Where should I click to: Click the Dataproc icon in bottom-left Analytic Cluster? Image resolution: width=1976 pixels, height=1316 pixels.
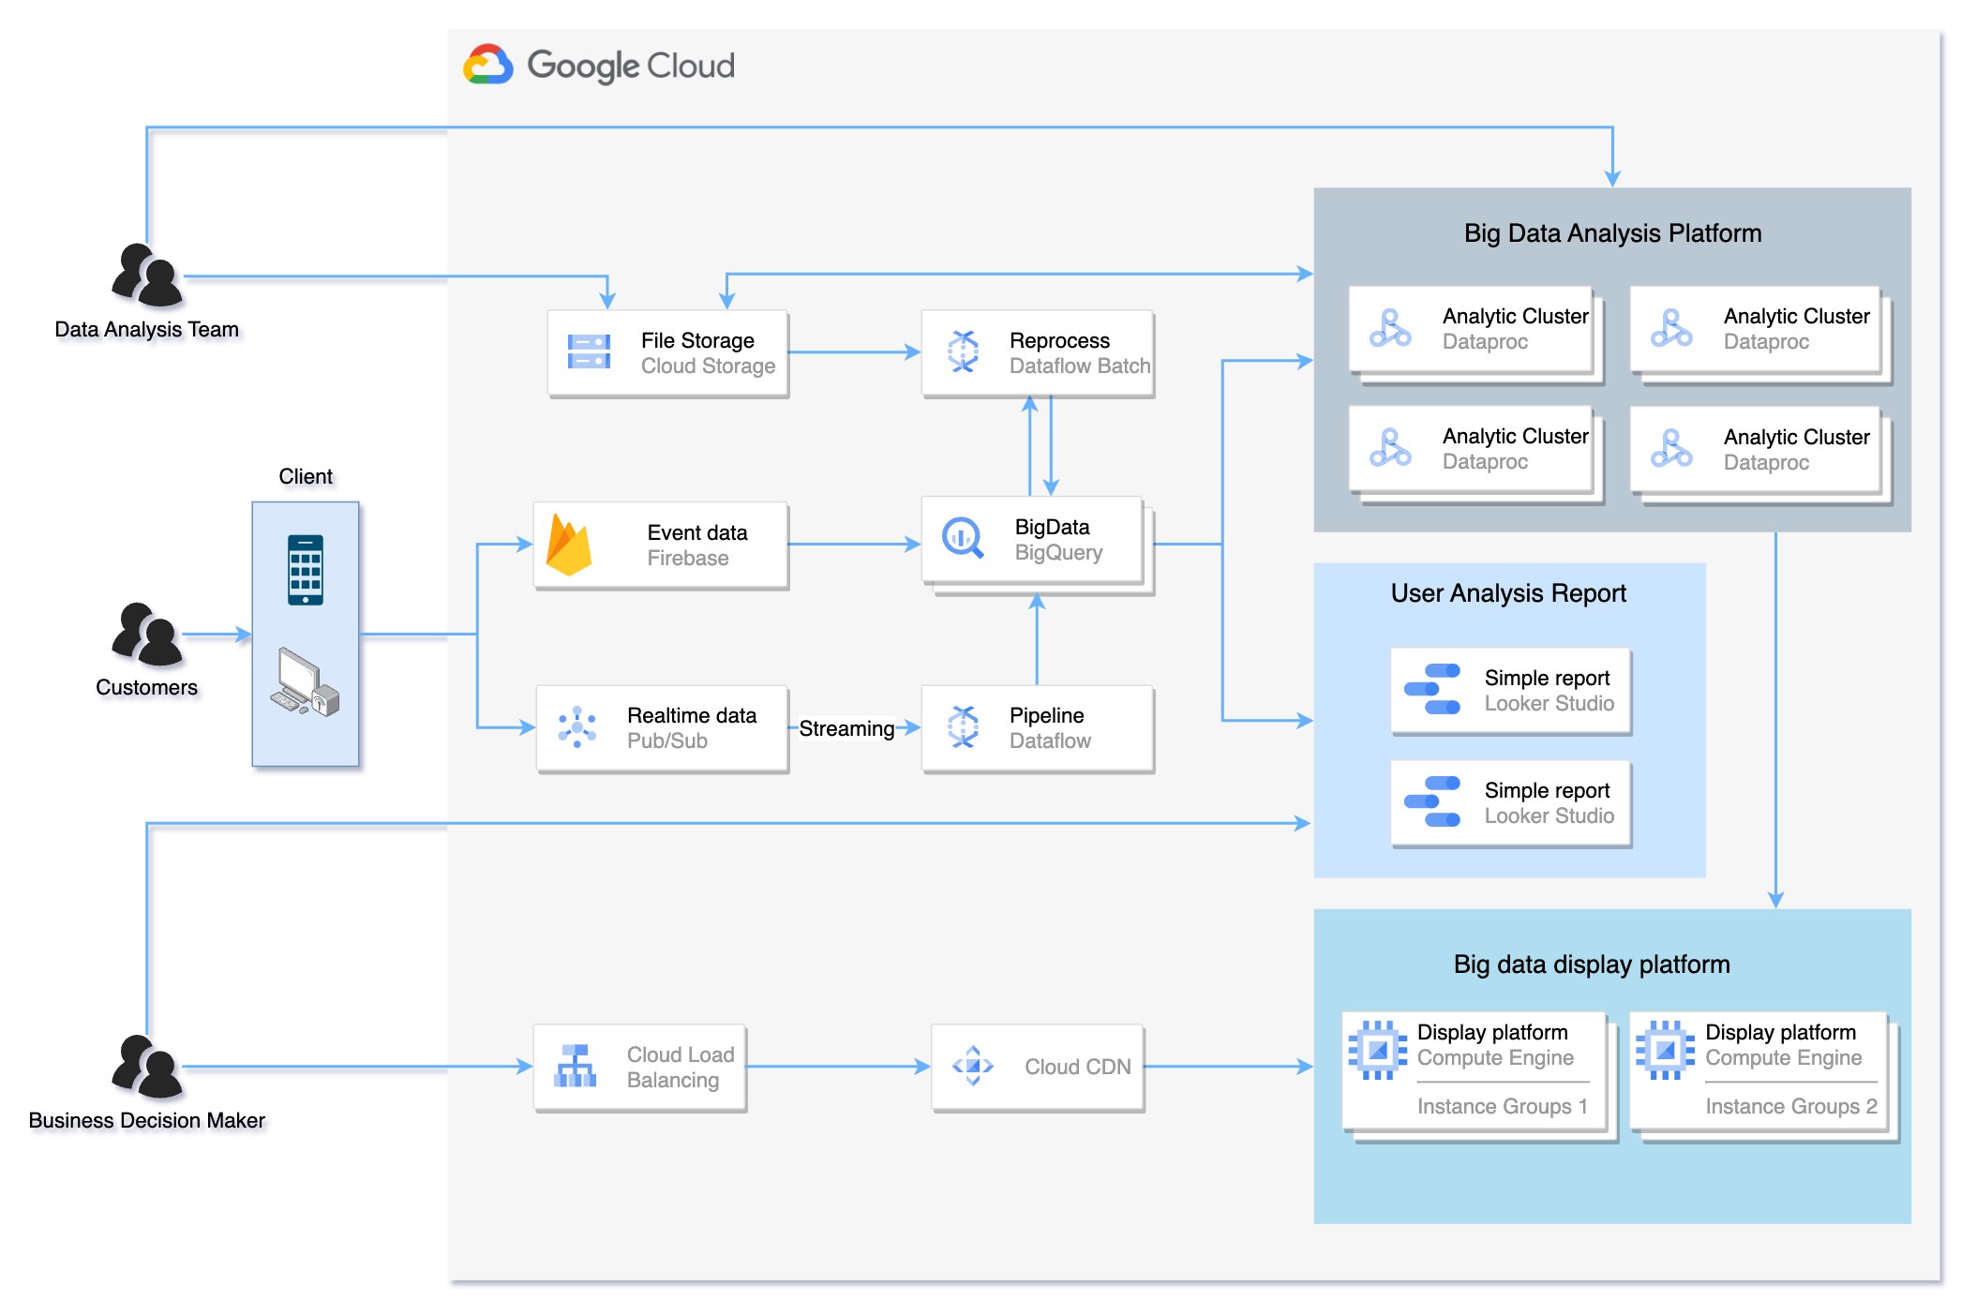(x=1390, y=448)
